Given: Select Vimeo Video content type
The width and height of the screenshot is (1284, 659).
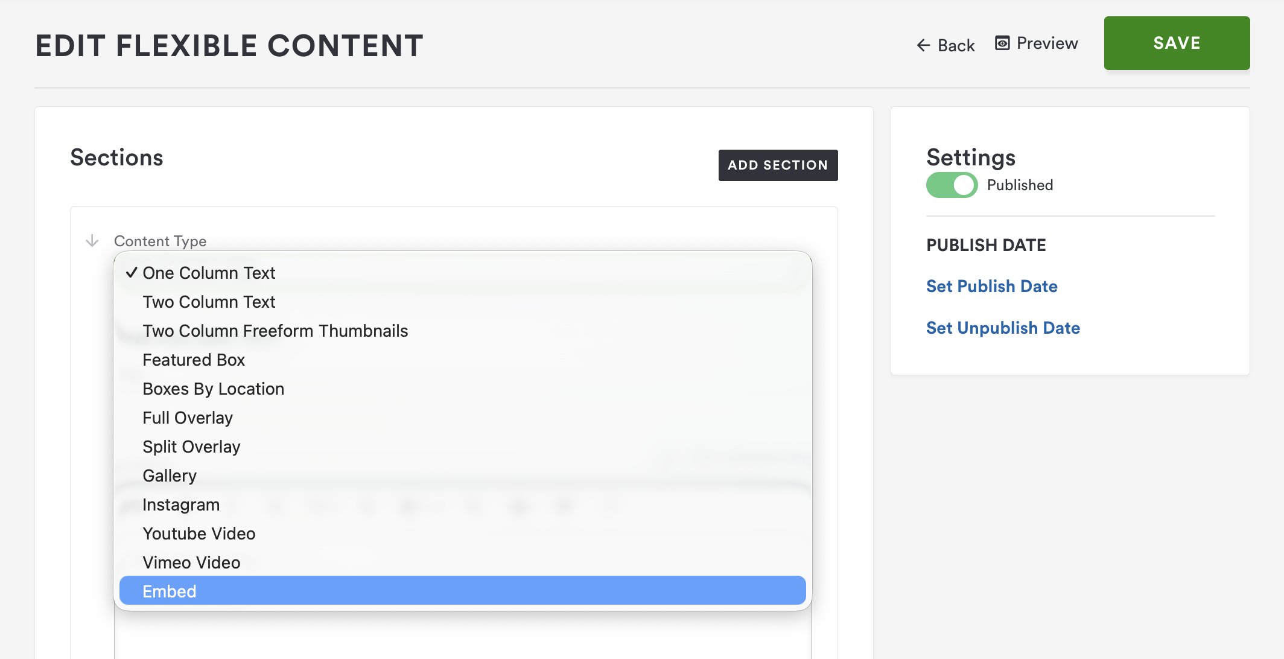Looking at the screenshot, I should 191,562.
